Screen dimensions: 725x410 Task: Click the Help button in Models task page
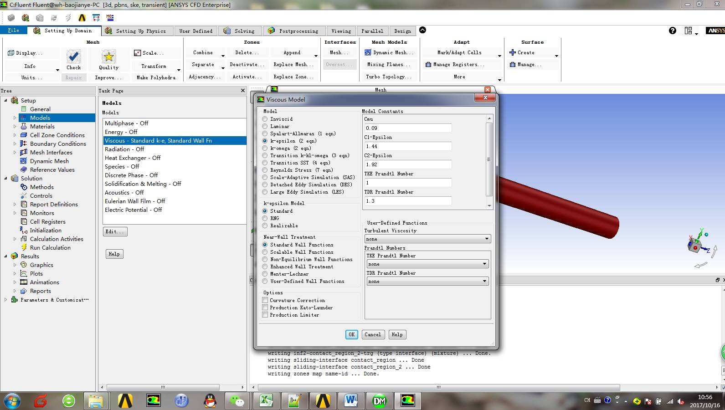click(x=114, y=254)
